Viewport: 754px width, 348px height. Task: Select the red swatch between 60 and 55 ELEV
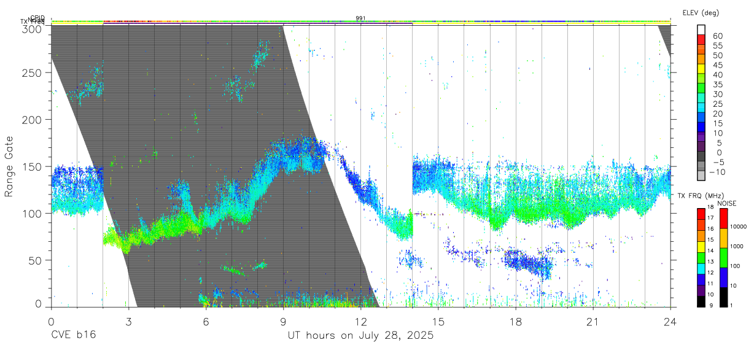701,39
